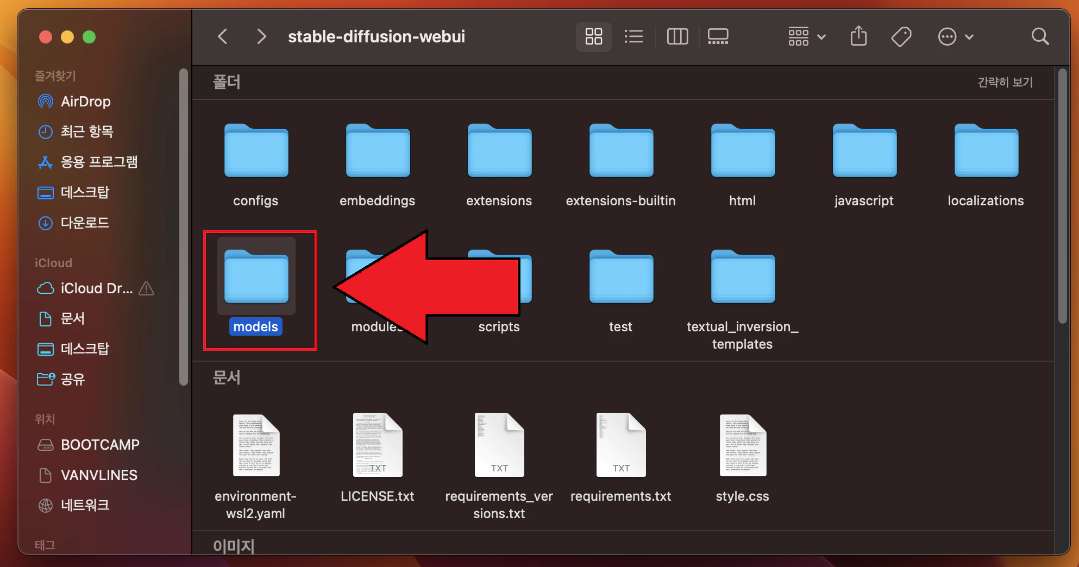
Task: Click the iCloud Drive warning triangle
Action: 146,288
